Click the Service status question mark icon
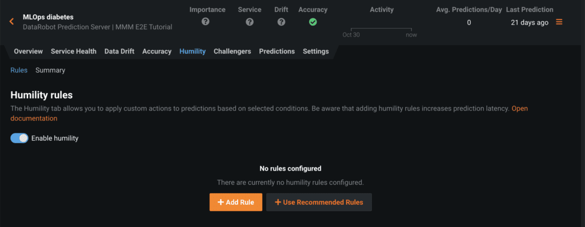The width and height of the screenshot is (585, 227). coord(250,22)
